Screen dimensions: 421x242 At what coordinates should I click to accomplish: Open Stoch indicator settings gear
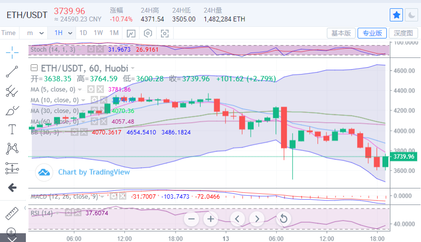coord(91,49)
